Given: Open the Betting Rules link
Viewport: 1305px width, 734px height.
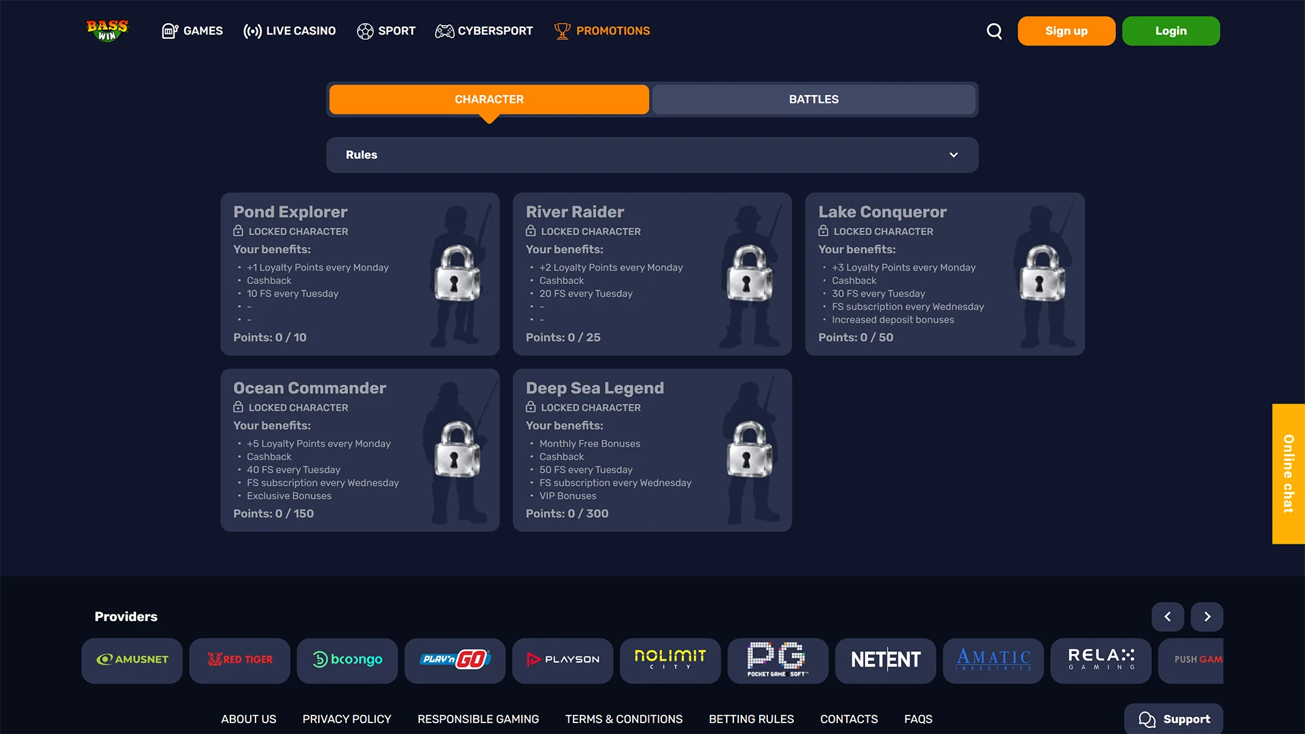Looking at the screenshot, I should [x=751, y=719].
